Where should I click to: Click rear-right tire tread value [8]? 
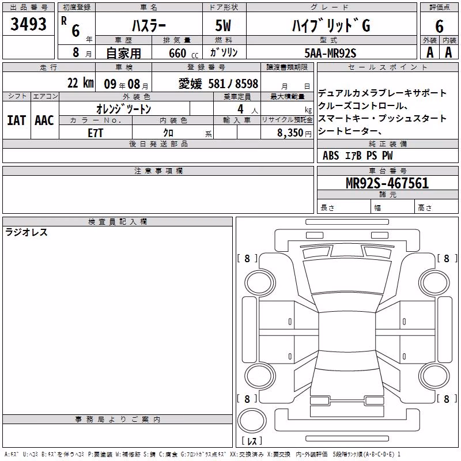447,399
